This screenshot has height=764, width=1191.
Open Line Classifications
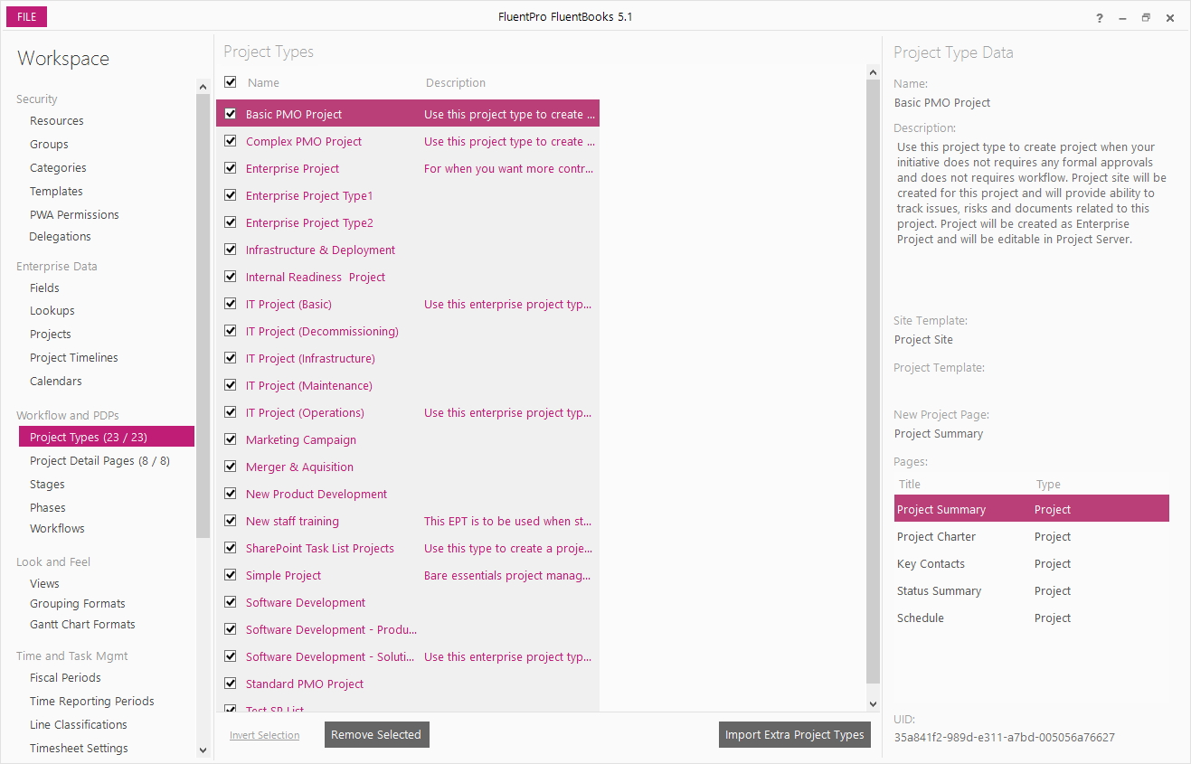coord(79,725)
